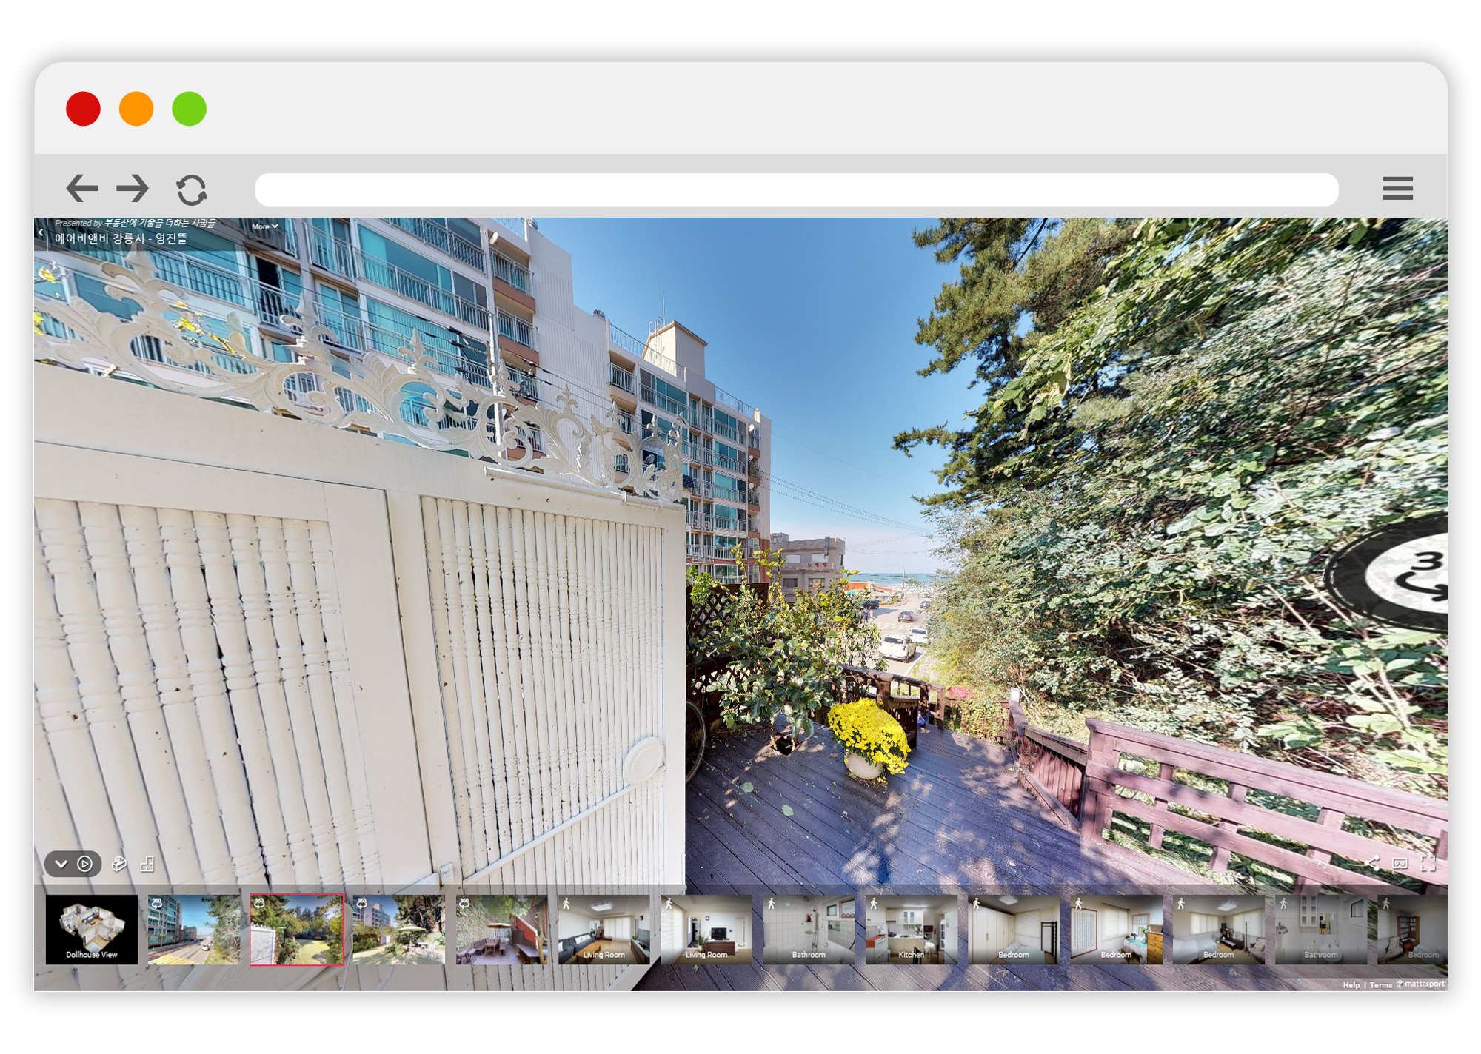The height and width of the screenshot is (1054, 1481).
Task: Click the refresh/reload icon
Action: click(192, 186)
